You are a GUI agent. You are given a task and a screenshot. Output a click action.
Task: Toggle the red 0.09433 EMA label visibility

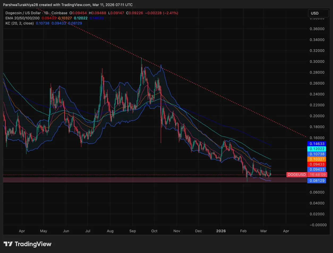[317, 164]
